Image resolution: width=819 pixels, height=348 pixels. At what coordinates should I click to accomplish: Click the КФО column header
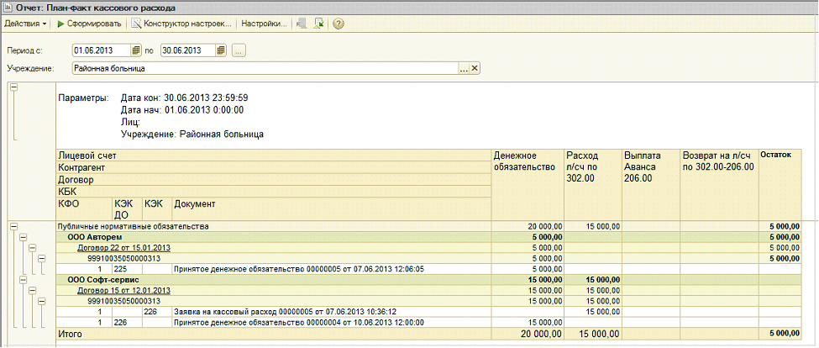coord(84,209)
